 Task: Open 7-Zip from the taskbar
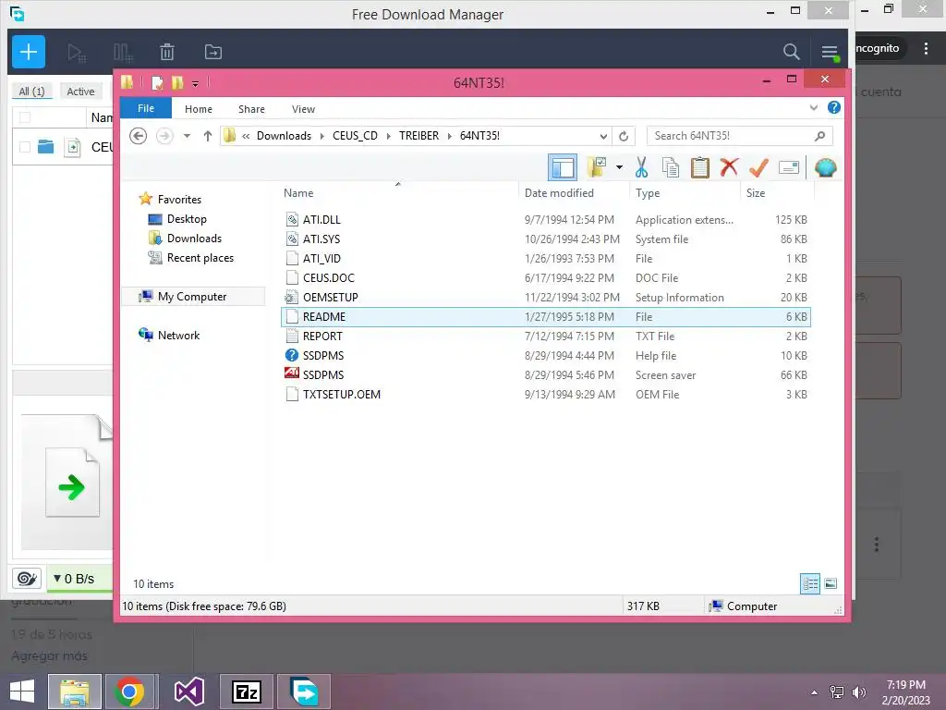tap(246, 692)
